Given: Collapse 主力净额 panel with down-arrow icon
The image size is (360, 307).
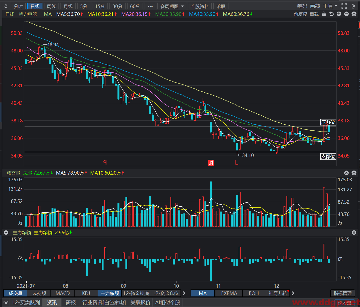Looking at the screenshot, I should (6, 233).
